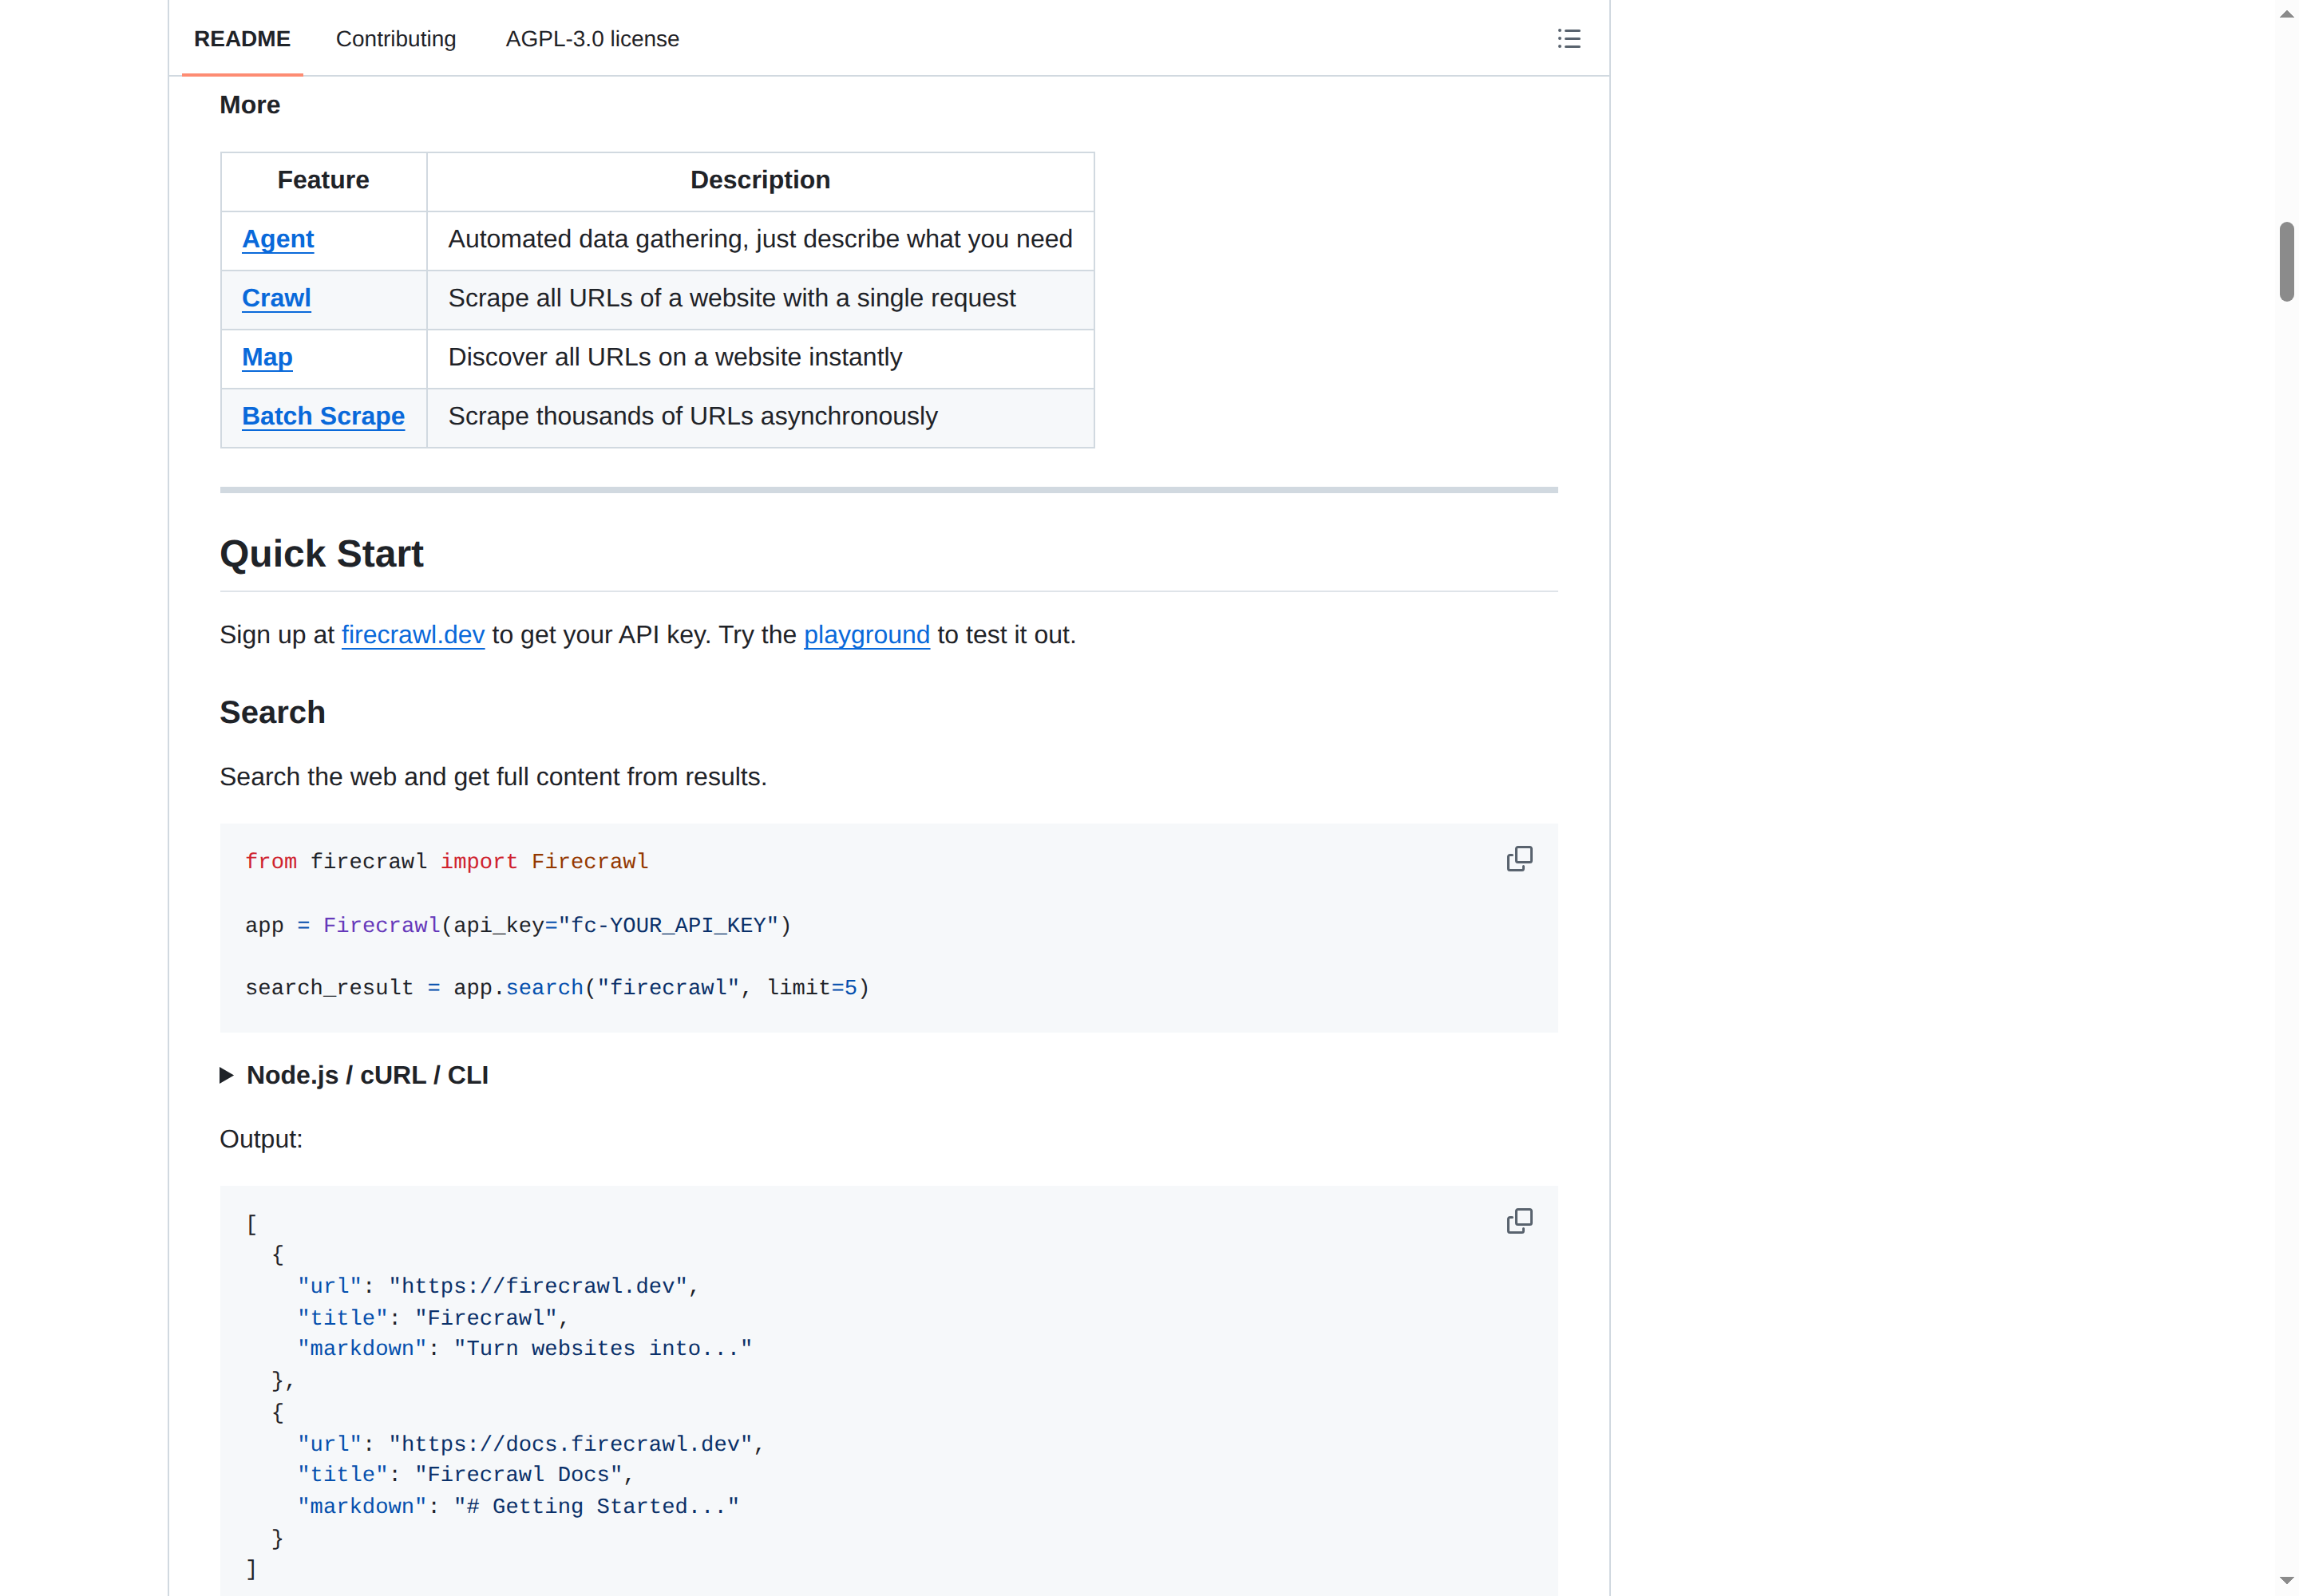The width and height of the screenshot is (2299, 1596).
Task: Copy the Python search code snippet
Action: (x=1518, y=859)
